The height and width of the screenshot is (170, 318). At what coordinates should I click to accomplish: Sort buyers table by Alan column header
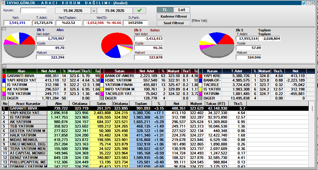point(21,71)
